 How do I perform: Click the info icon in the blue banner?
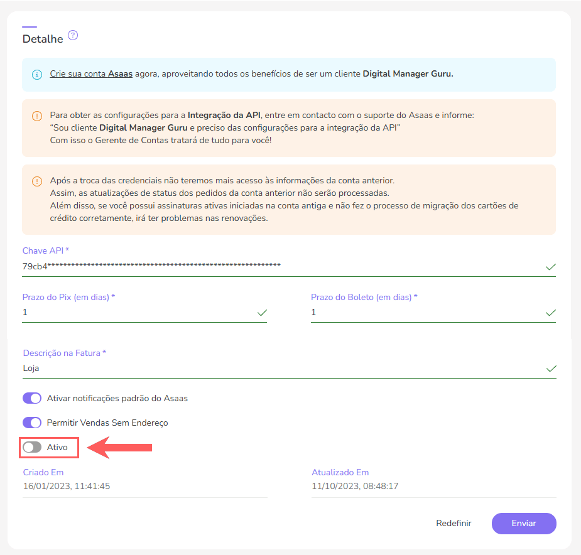(x=37, y=74)
